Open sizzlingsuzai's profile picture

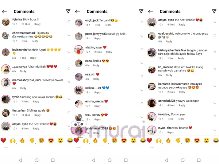pyautogui.click(x=79, y=50)
